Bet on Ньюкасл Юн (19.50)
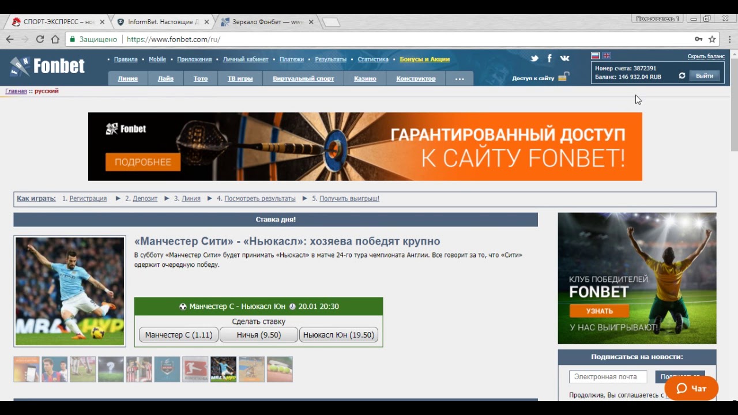 [x=339, y=335]
